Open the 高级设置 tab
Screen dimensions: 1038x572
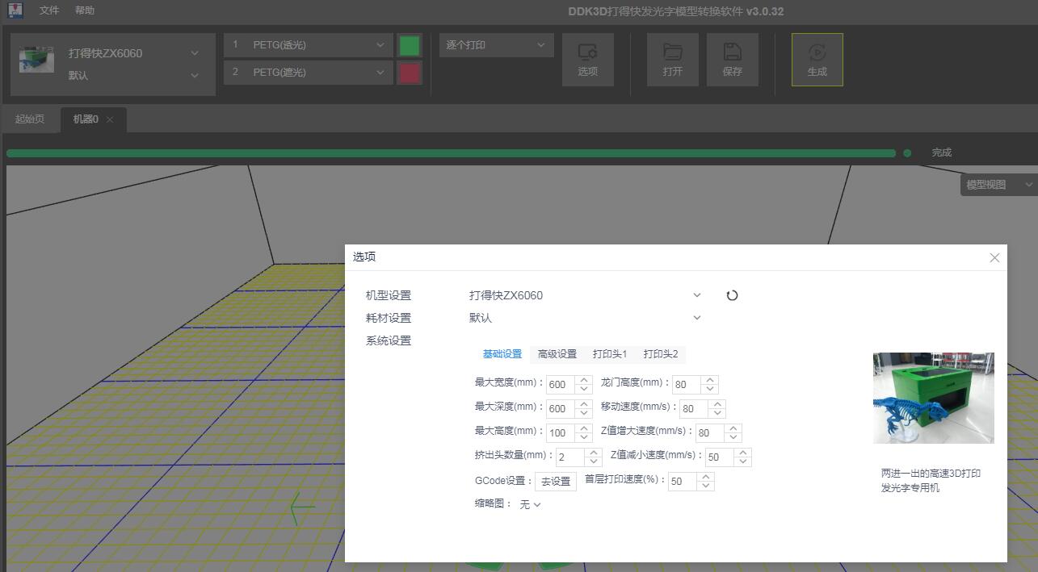tap(557, 354)
